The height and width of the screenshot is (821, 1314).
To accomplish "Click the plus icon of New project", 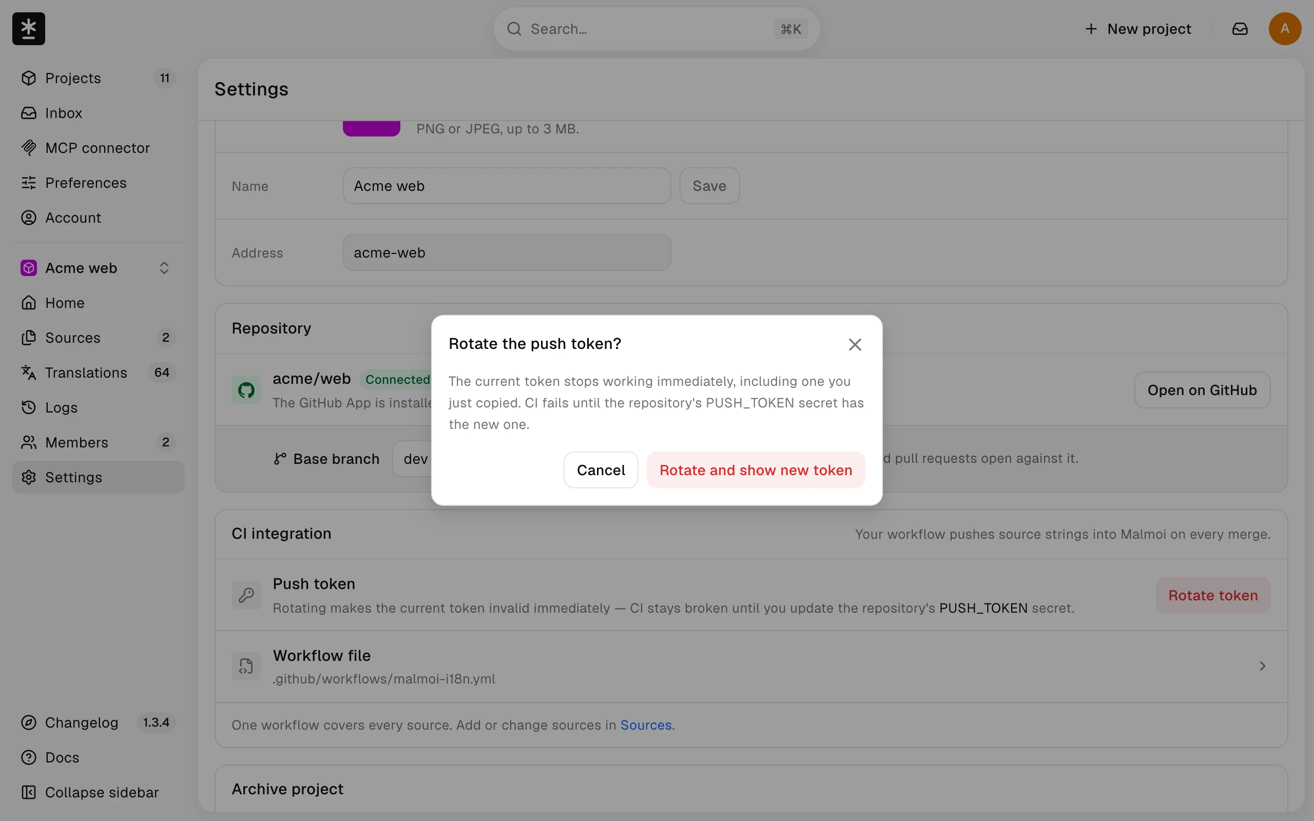I will click(x=1091, y=29).
